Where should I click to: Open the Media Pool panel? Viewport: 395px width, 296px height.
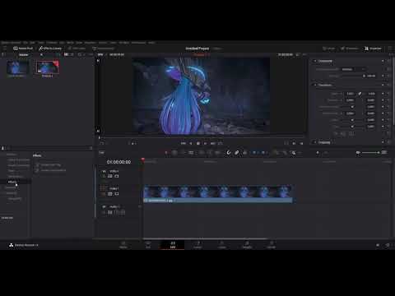point(23,49)
